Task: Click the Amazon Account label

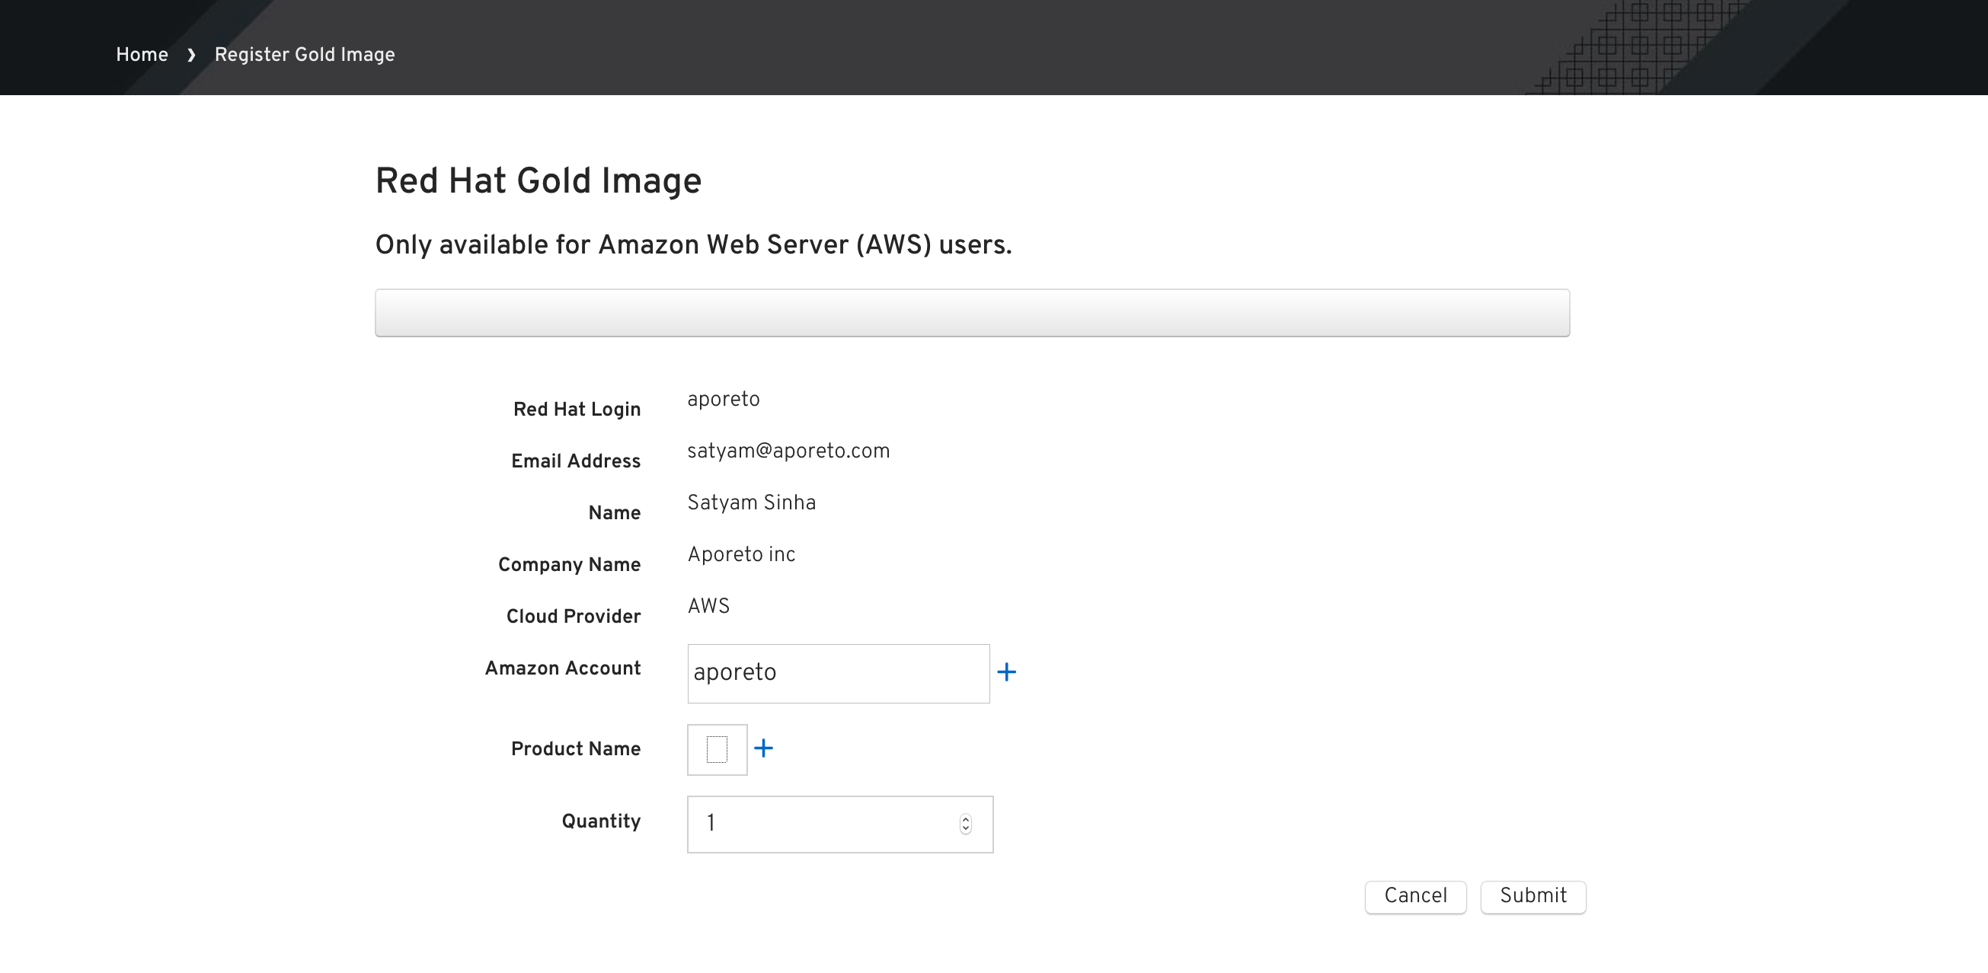Action: tap(563, 668)
